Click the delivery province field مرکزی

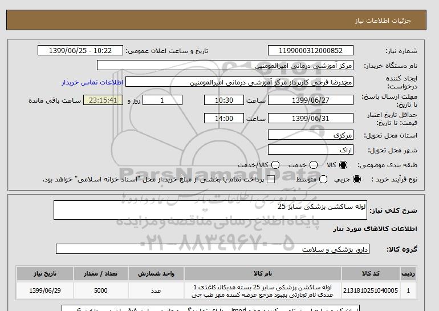coord(311,135)
